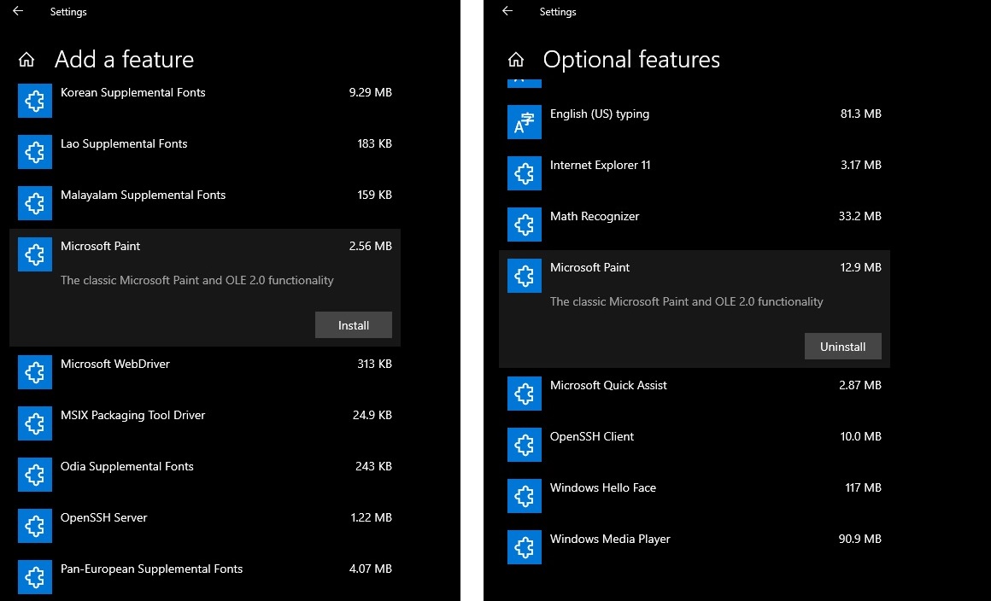The image size is (991, 601).
Task: Click Lao Supplemental Fonts puzzle icon
Action: 35,152
